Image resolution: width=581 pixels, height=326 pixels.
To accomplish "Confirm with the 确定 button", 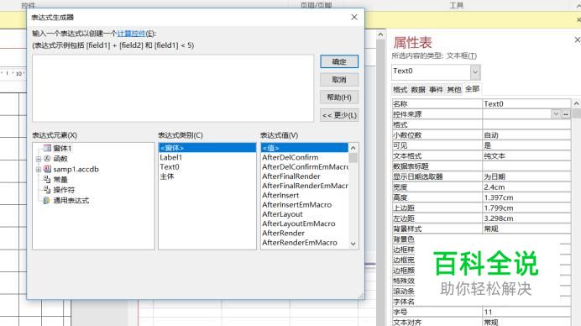I will 339,61.
